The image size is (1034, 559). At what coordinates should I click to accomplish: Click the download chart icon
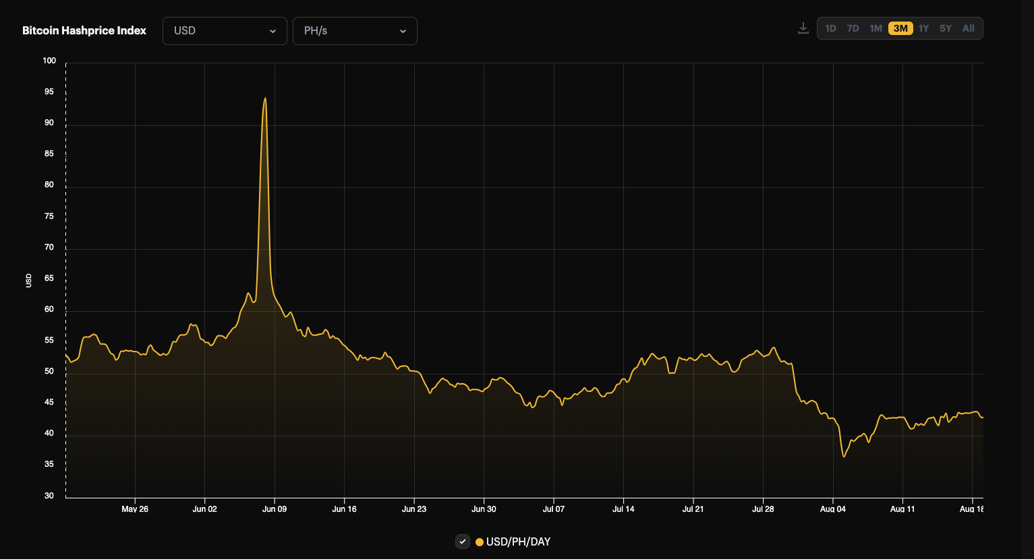(803, 28)
